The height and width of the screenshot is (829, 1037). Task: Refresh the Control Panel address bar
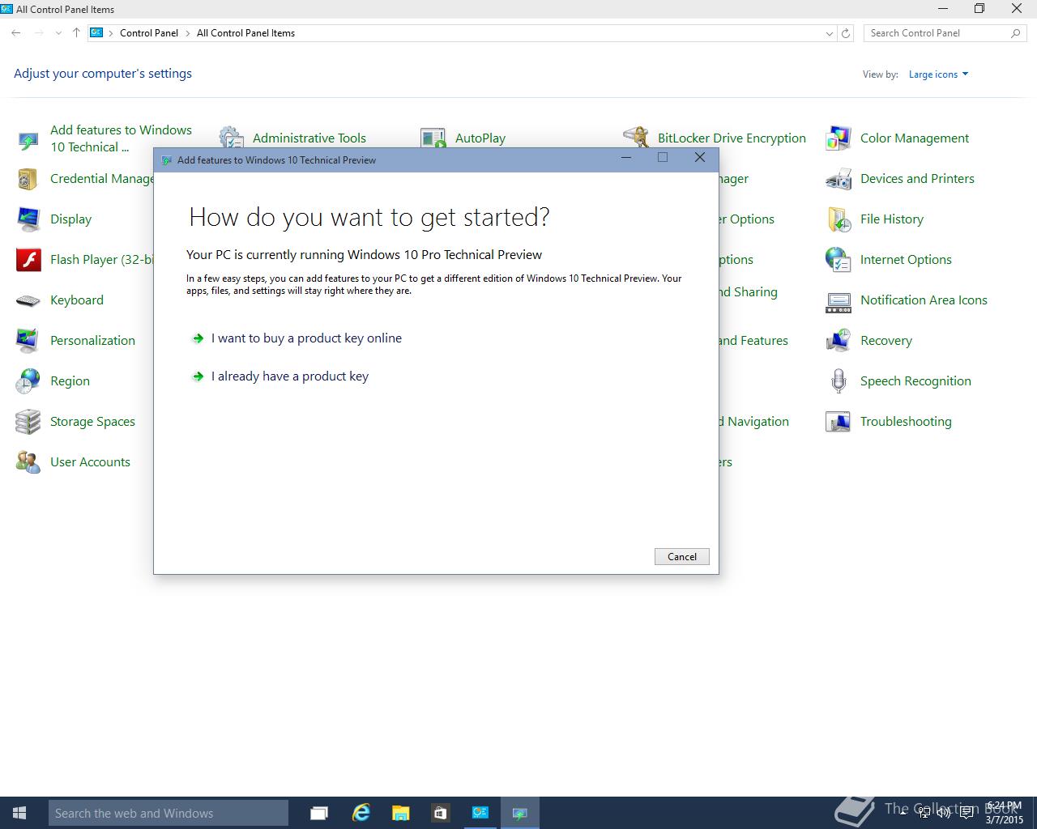coord(846,33)
